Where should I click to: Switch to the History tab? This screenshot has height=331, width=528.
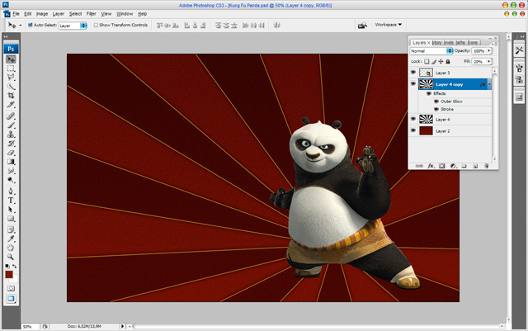[x=437, y=42]
